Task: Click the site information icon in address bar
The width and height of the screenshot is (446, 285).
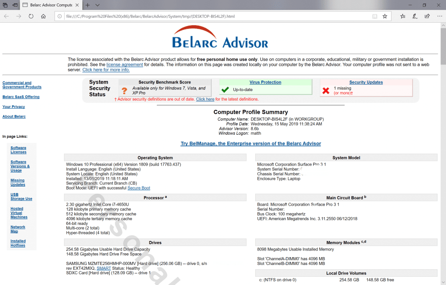Action: [59, 16]
